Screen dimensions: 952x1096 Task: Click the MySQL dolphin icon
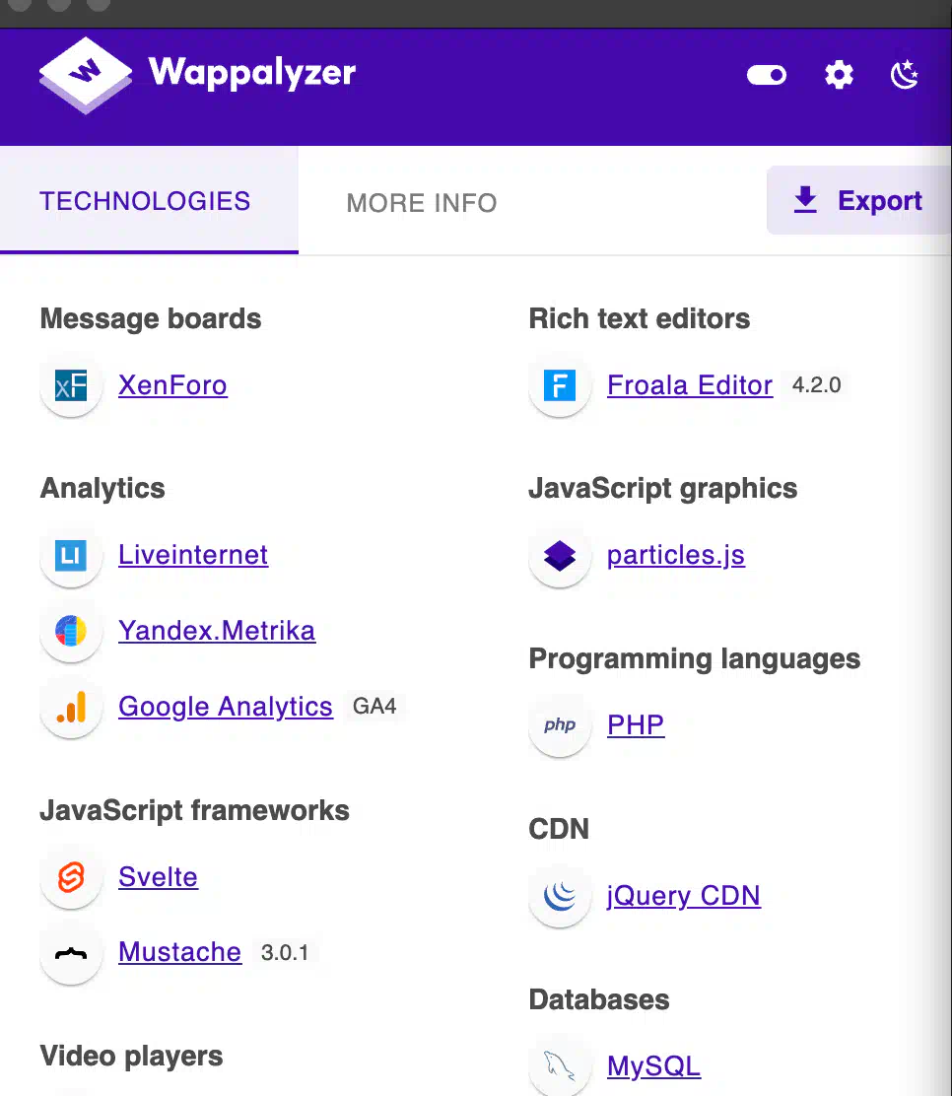[x=560, y=1066]
